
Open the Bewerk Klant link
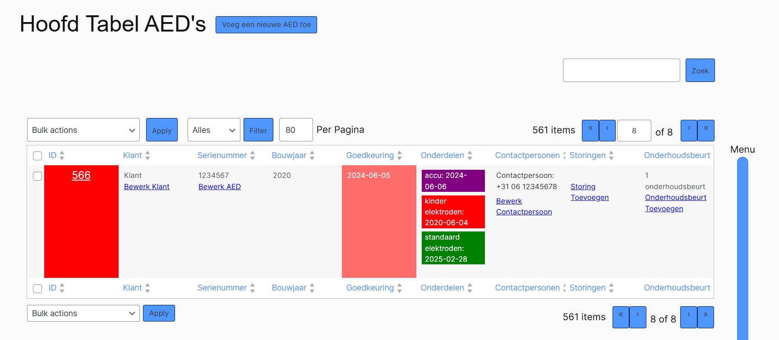pyautogui.click(x=147, y=186)
